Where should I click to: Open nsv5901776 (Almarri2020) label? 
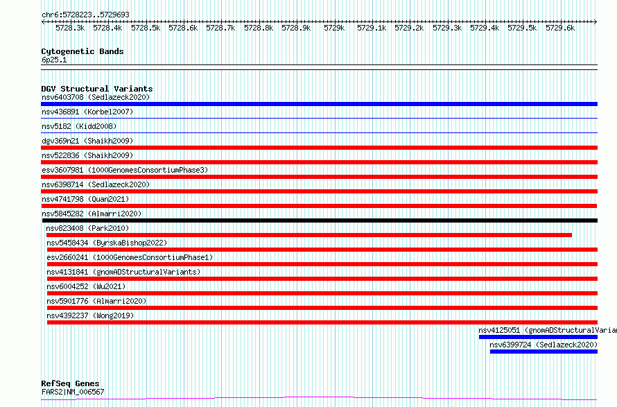tap(96, 301)
